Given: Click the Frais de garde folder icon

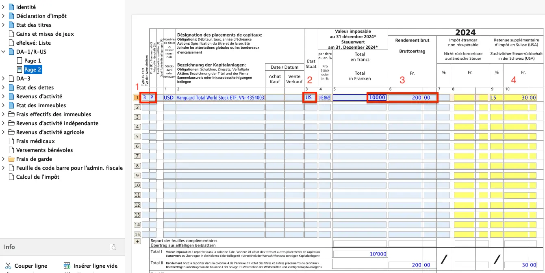Looking at the screenshot, I should 11,159.
